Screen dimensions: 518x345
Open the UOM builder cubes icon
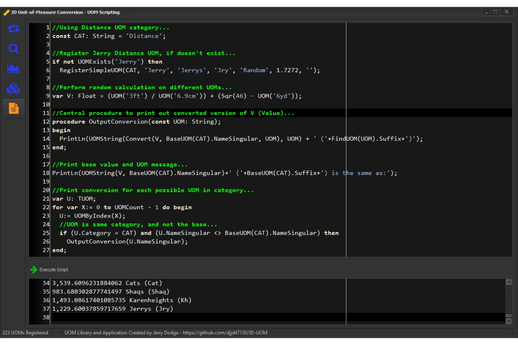click(x=13, y=88)
